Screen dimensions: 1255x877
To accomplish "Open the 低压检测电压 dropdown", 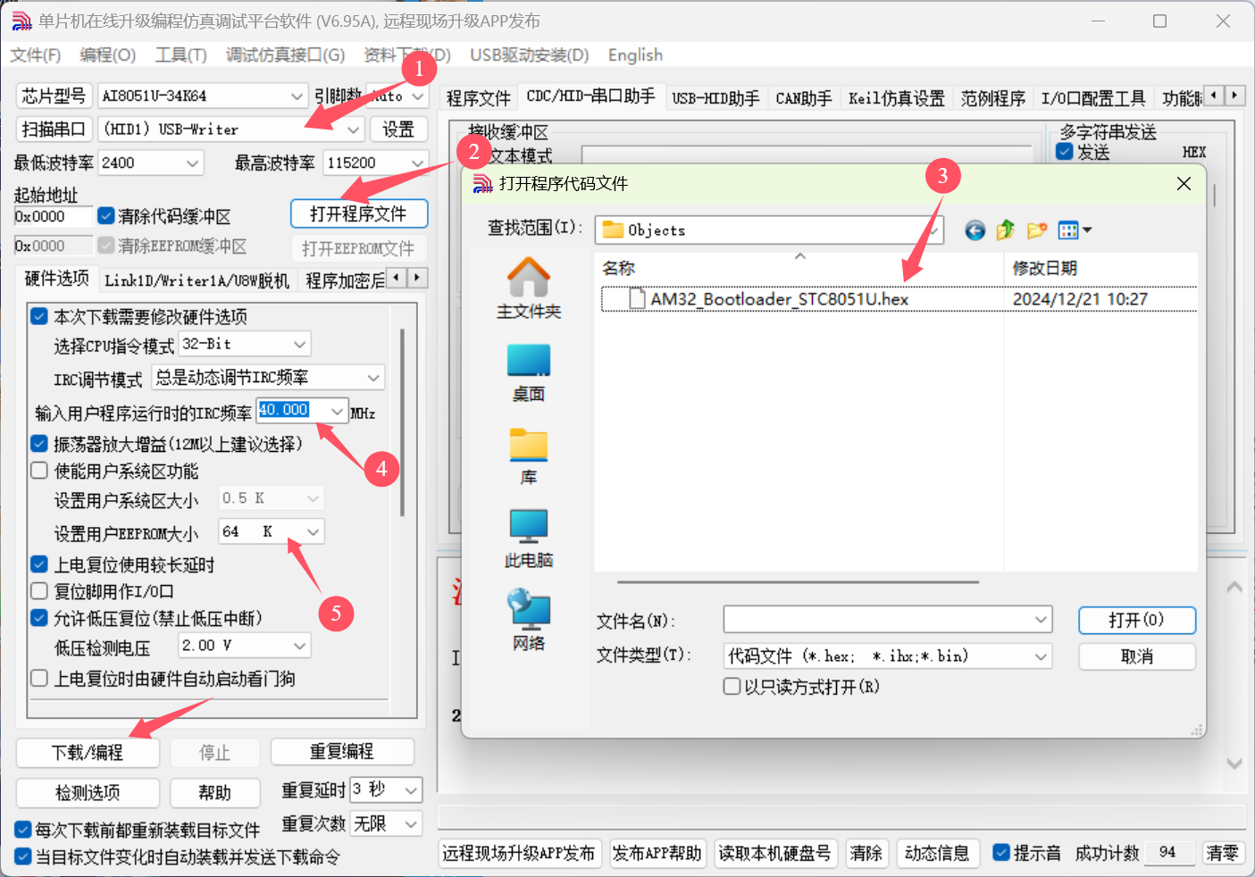I will (x=245, y=645).
